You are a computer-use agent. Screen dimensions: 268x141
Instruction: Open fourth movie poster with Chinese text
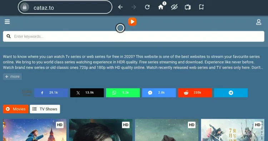[x=233, y=130]
